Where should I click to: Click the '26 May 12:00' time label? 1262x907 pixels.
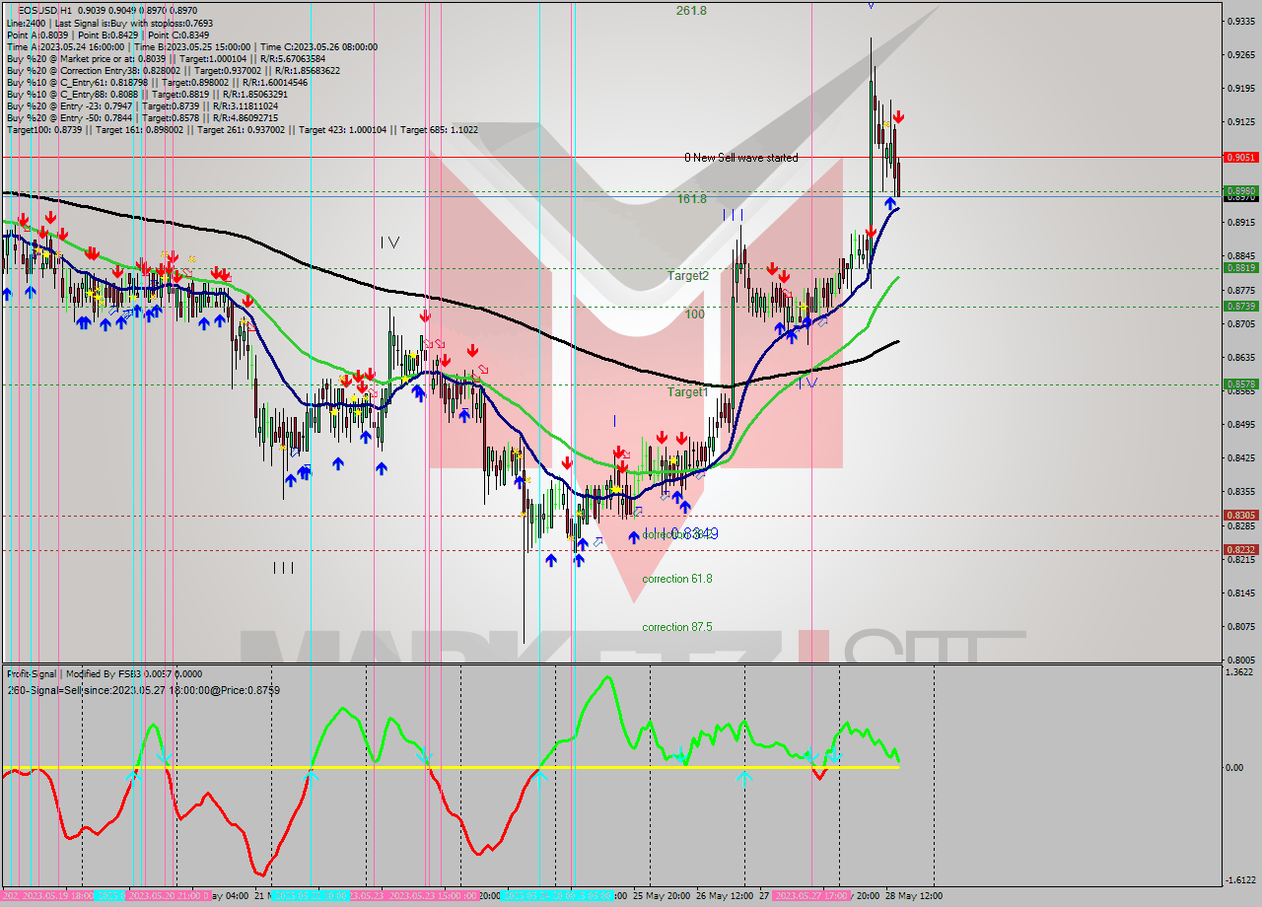[723, 896]
